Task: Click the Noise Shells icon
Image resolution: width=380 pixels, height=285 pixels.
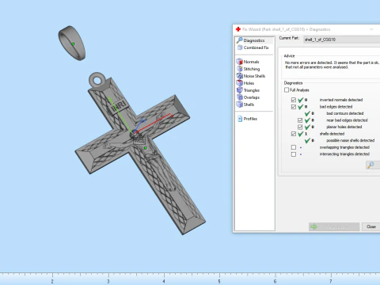Action: (x=240, y=76)
